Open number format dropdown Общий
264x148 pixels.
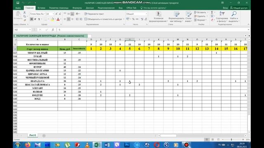[x=146, y=14]
